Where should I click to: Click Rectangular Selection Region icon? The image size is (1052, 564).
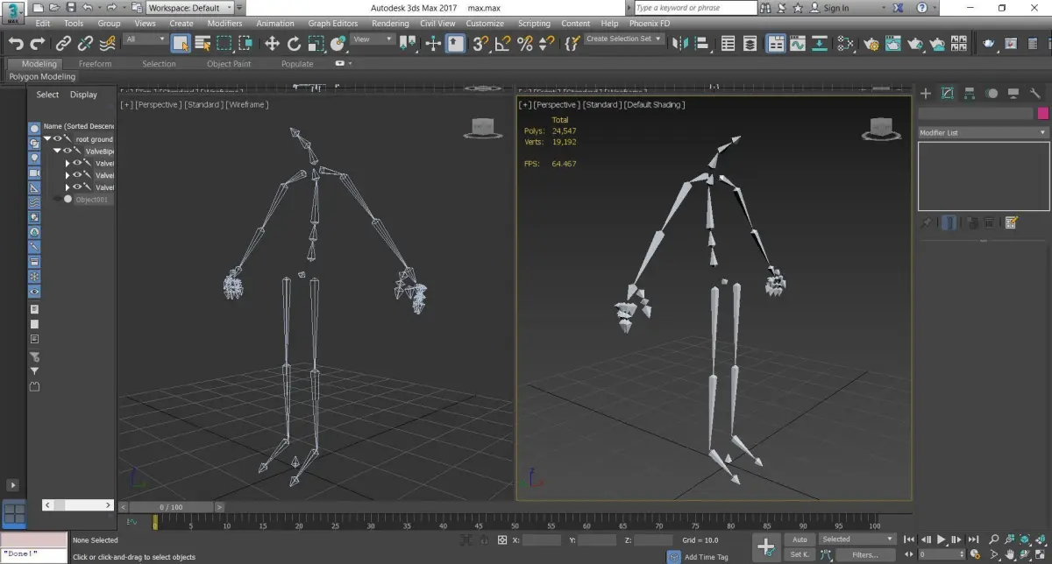tap(224, 43)
